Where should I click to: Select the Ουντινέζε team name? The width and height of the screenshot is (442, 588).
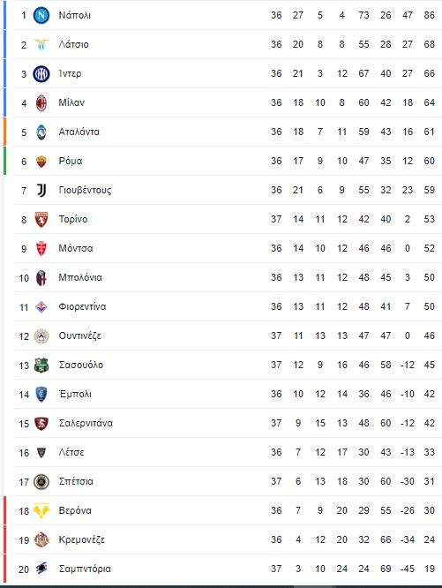(x=79, y=336)
